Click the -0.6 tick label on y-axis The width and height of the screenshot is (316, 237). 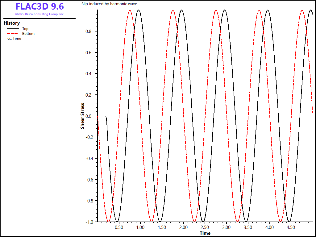coord(89,180)
